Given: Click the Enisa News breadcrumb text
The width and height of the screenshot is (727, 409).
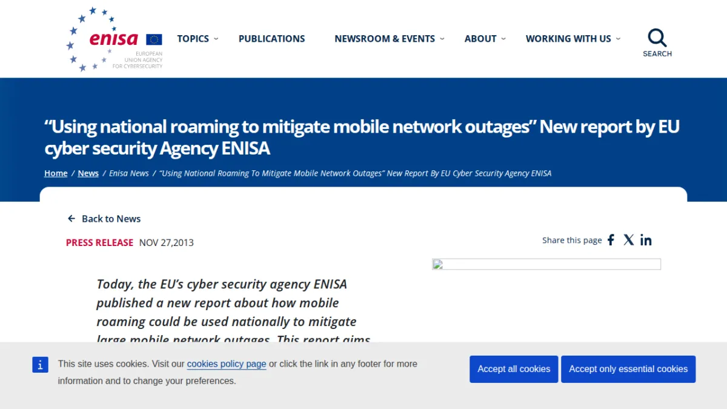Looking at the screenshot, I should click(129, 173).
